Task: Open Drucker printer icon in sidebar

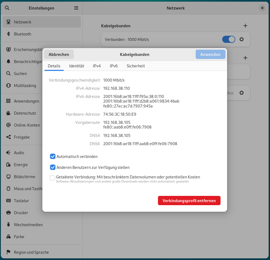Action: 8,213
